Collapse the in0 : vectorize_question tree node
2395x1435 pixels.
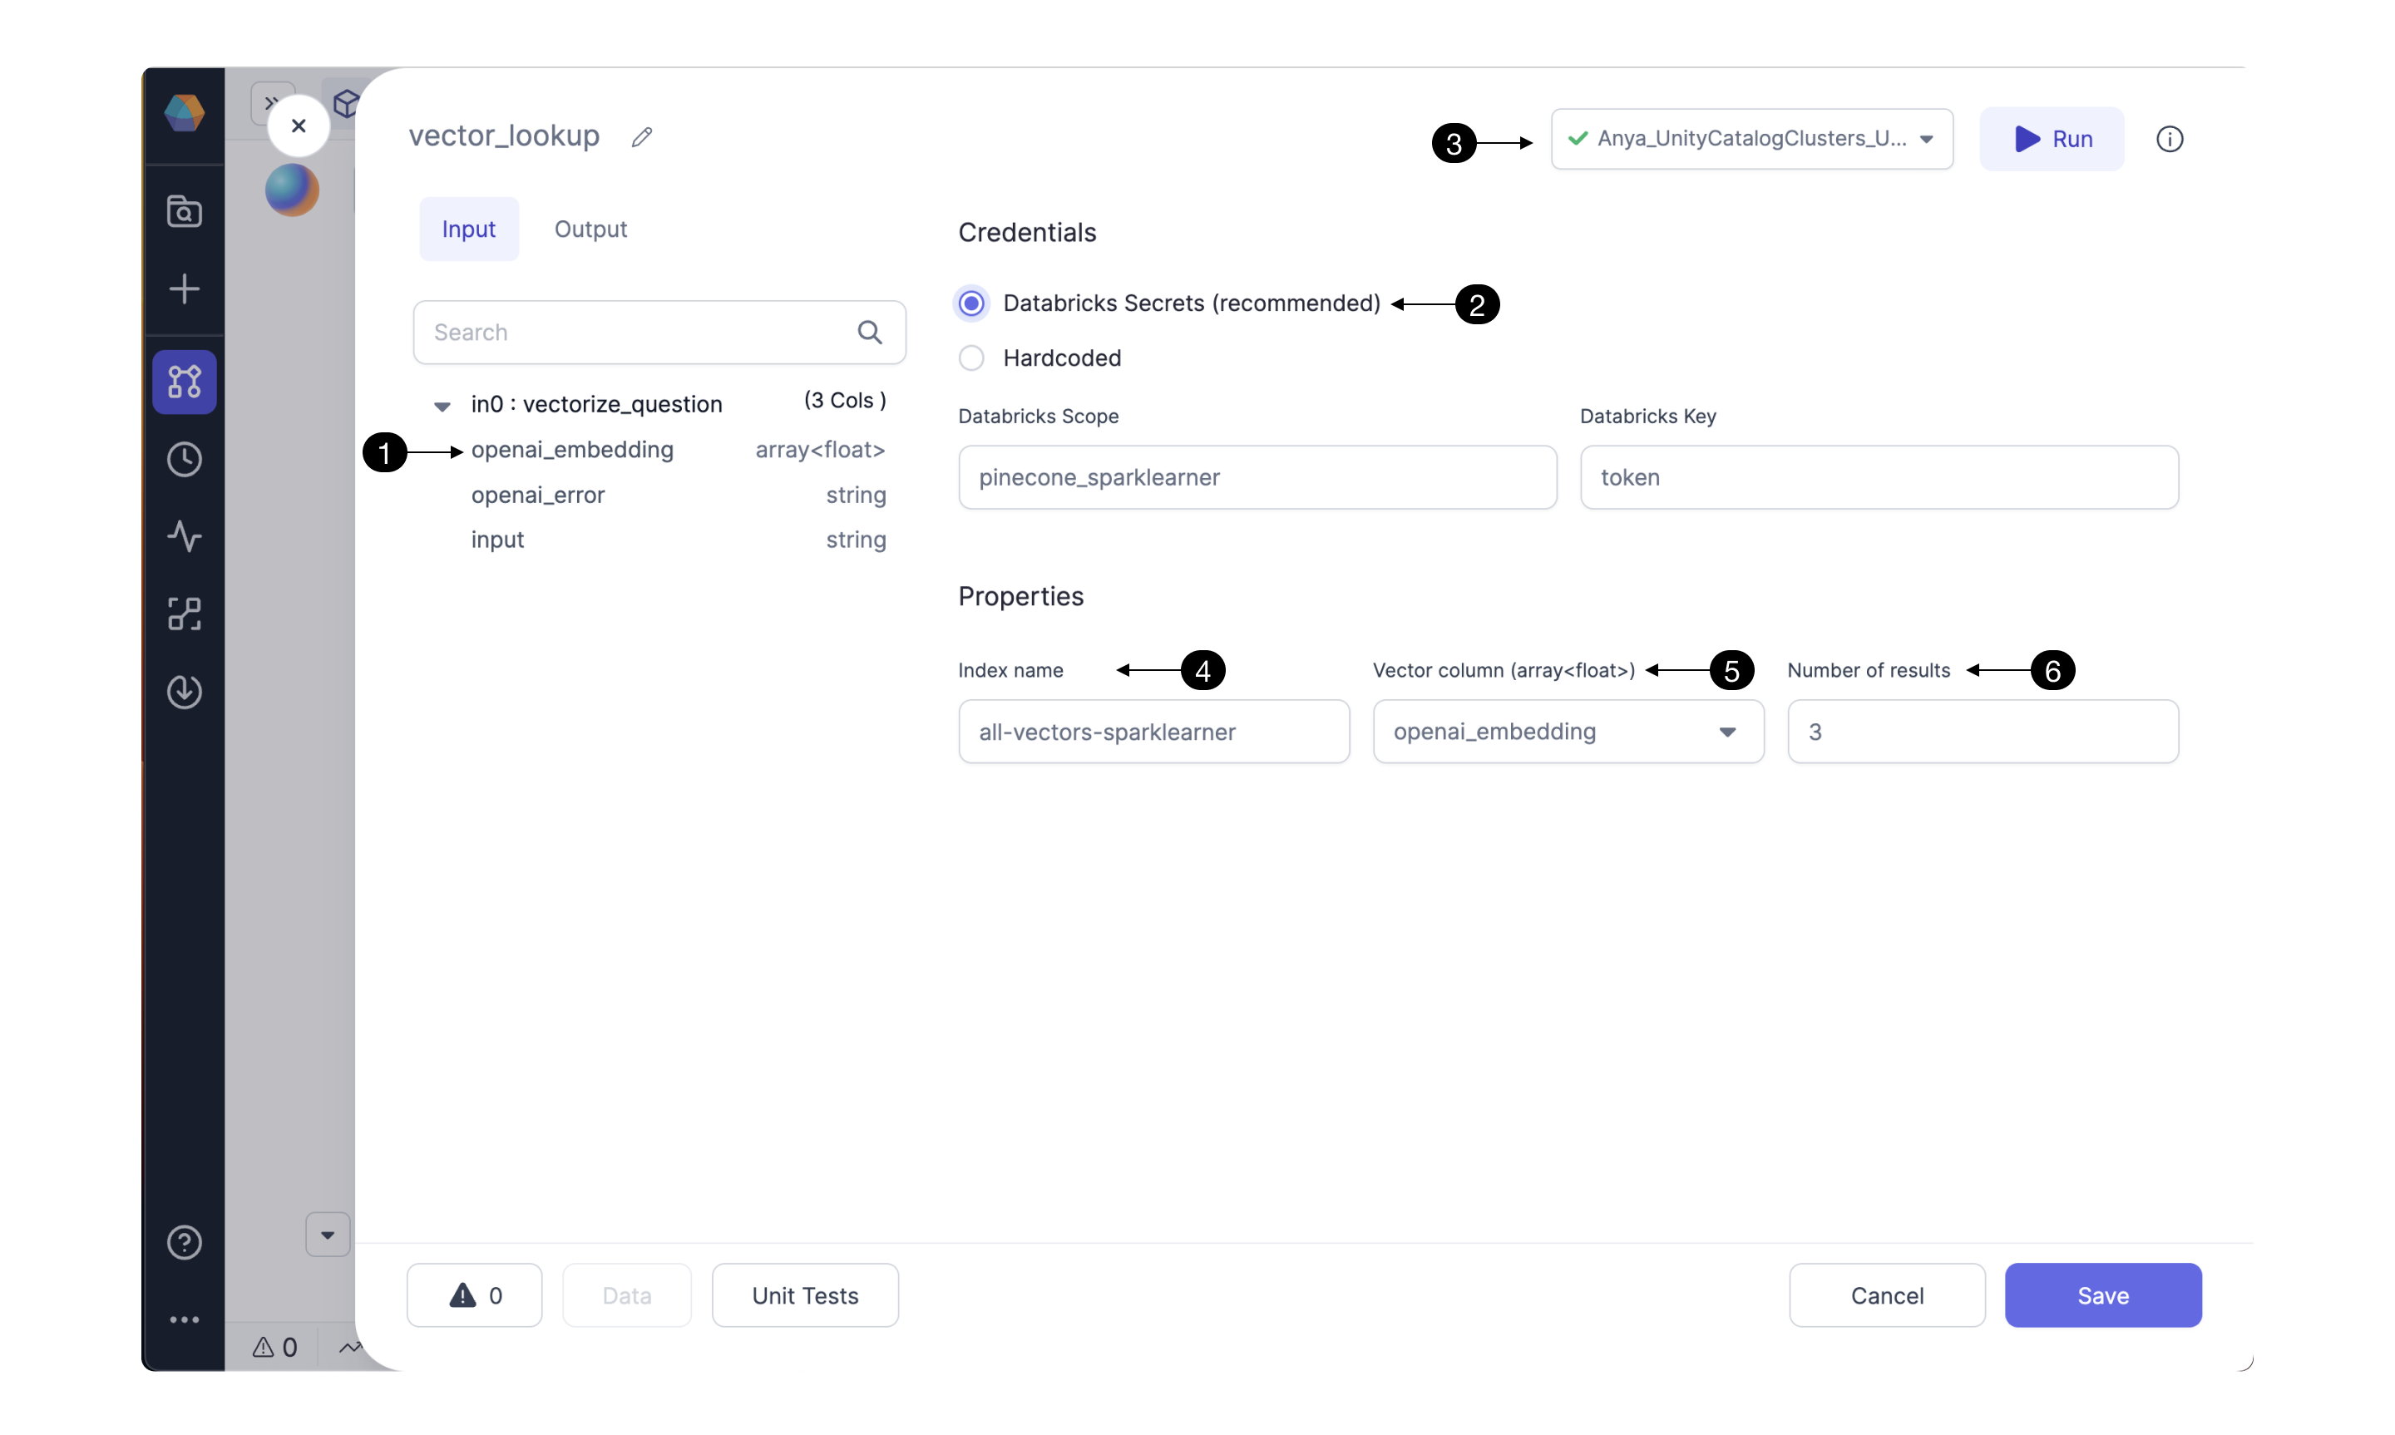[442, 405]
